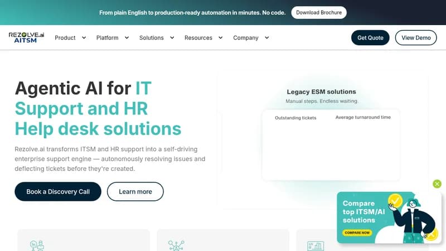The width and height of the screenshot is (446, 251).
Task: Click the network nodes feature card icon
Action: pyautogui.click(x=176, y=245)
